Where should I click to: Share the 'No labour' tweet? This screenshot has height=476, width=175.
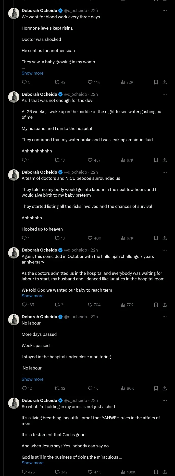click(165, 388)
